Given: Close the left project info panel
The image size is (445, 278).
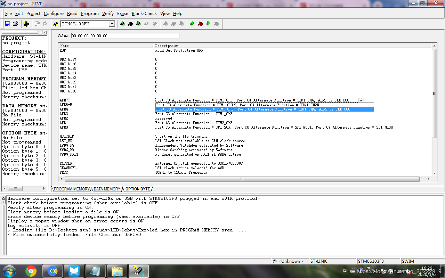Looking at the screenshot, I should coord(45,32).
